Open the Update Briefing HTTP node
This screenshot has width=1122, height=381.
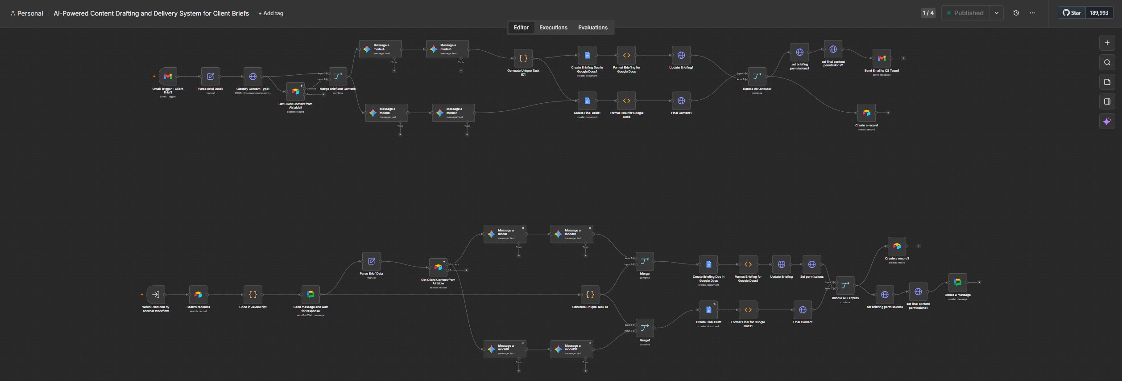pyautogui.click(x=782, y=264)
